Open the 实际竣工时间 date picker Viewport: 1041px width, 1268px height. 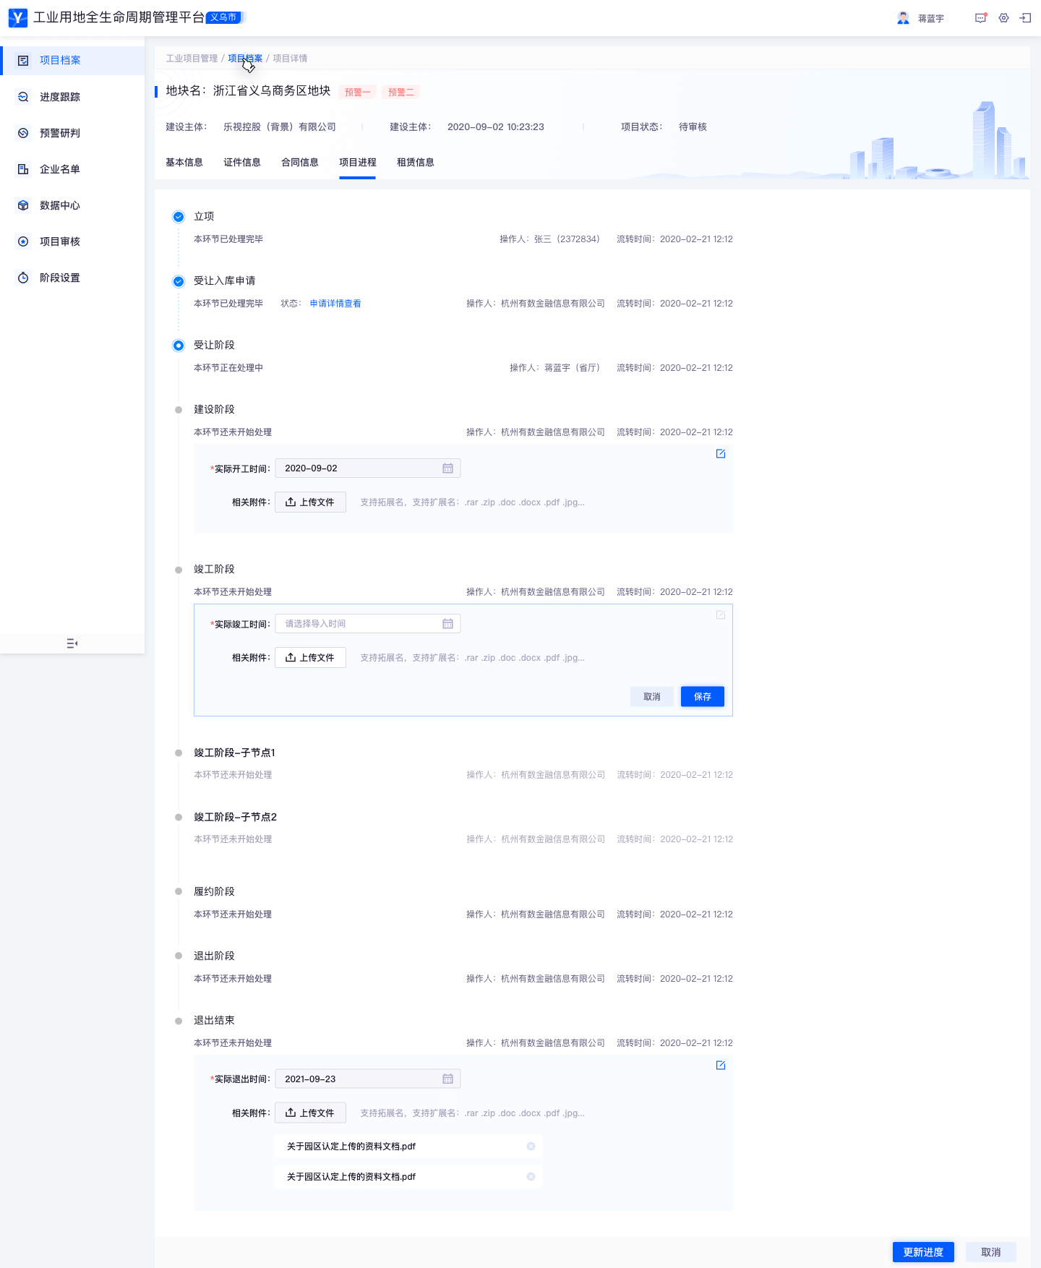tap(367, 624)
